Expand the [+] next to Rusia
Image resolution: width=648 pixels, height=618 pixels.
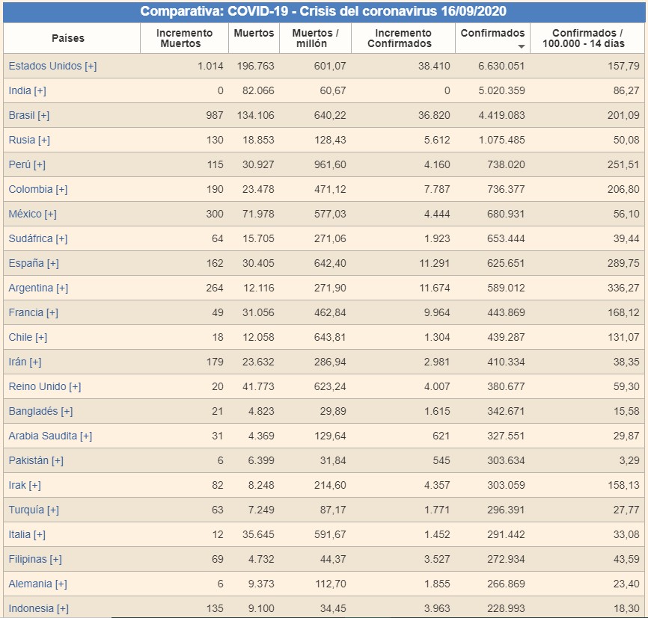point(44,140)
